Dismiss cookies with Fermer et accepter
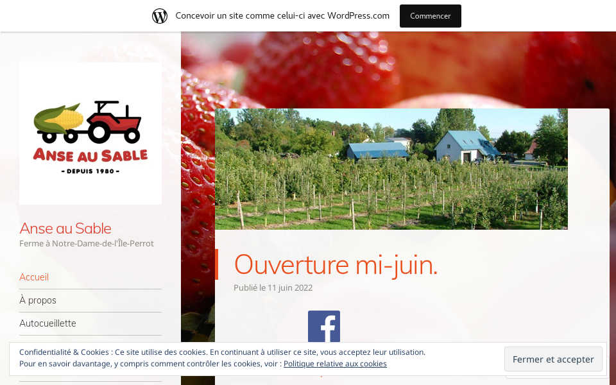Image resolution: width=616 pixels, height=385 pixels. 553,359
